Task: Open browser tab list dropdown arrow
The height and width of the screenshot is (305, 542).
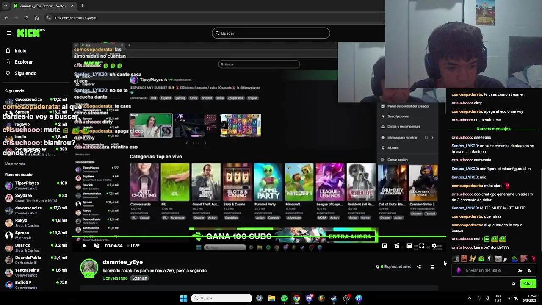Action: pos(6,6)
